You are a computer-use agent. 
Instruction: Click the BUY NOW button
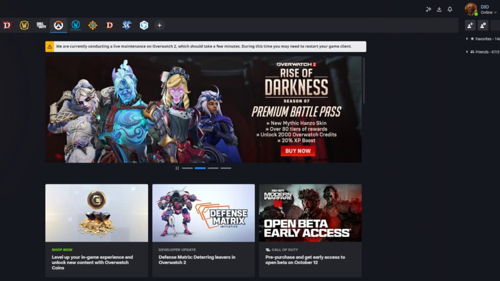(x=298, y=151)
